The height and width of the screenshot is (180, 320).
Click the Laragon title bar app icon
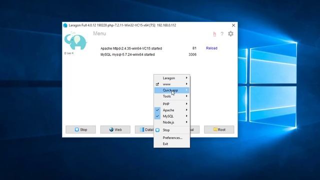(x=65, y=25)
